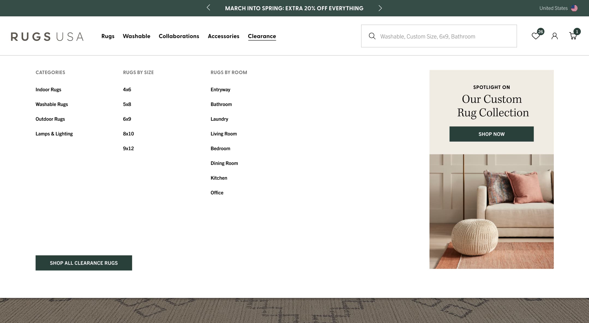Show previous promo banner with left arrow
This screenshot has height=323, width=589.
click(209, 8)
